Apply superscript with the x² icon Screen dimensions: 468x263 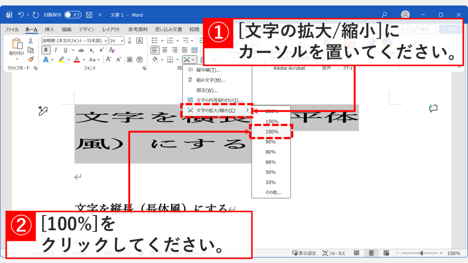pyautogui.click(x=101, y=50)
